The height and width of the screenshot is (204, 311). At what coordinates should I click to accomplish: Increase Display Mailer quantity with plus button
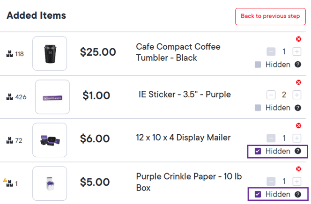(297, 138)
